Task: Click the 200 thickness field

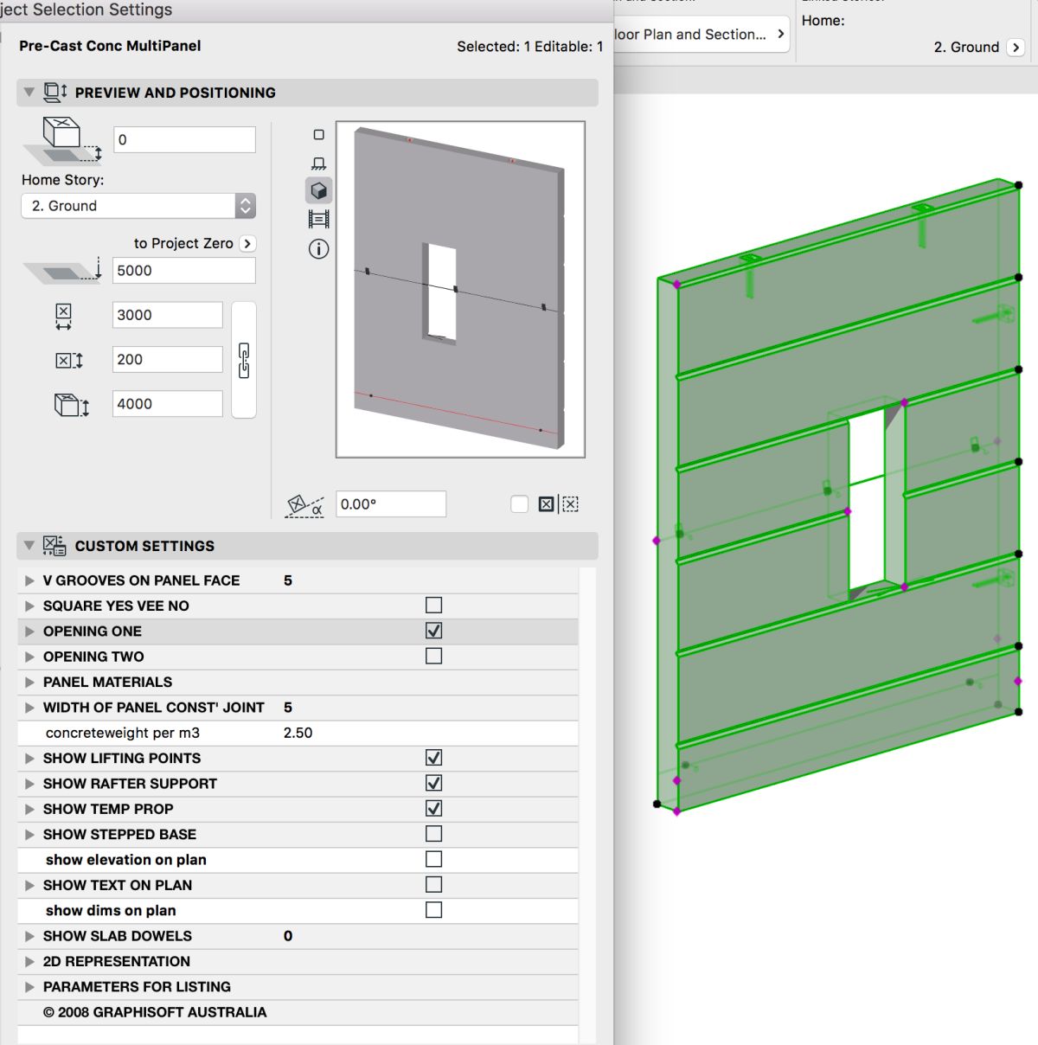Action: [168, 360]
